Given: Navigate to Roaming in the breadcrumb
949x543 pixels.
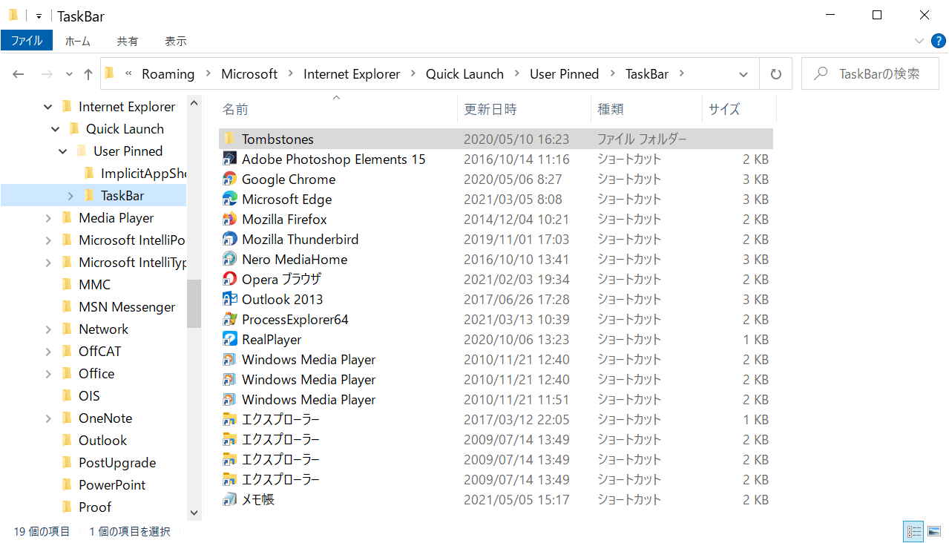Looking at the screenshot, I should pyautogui.click(x=168, y=74).
